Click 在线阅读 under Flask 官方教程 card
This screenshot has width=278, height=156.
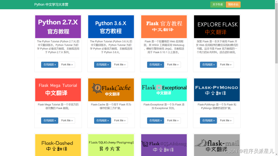click(155, 65)
